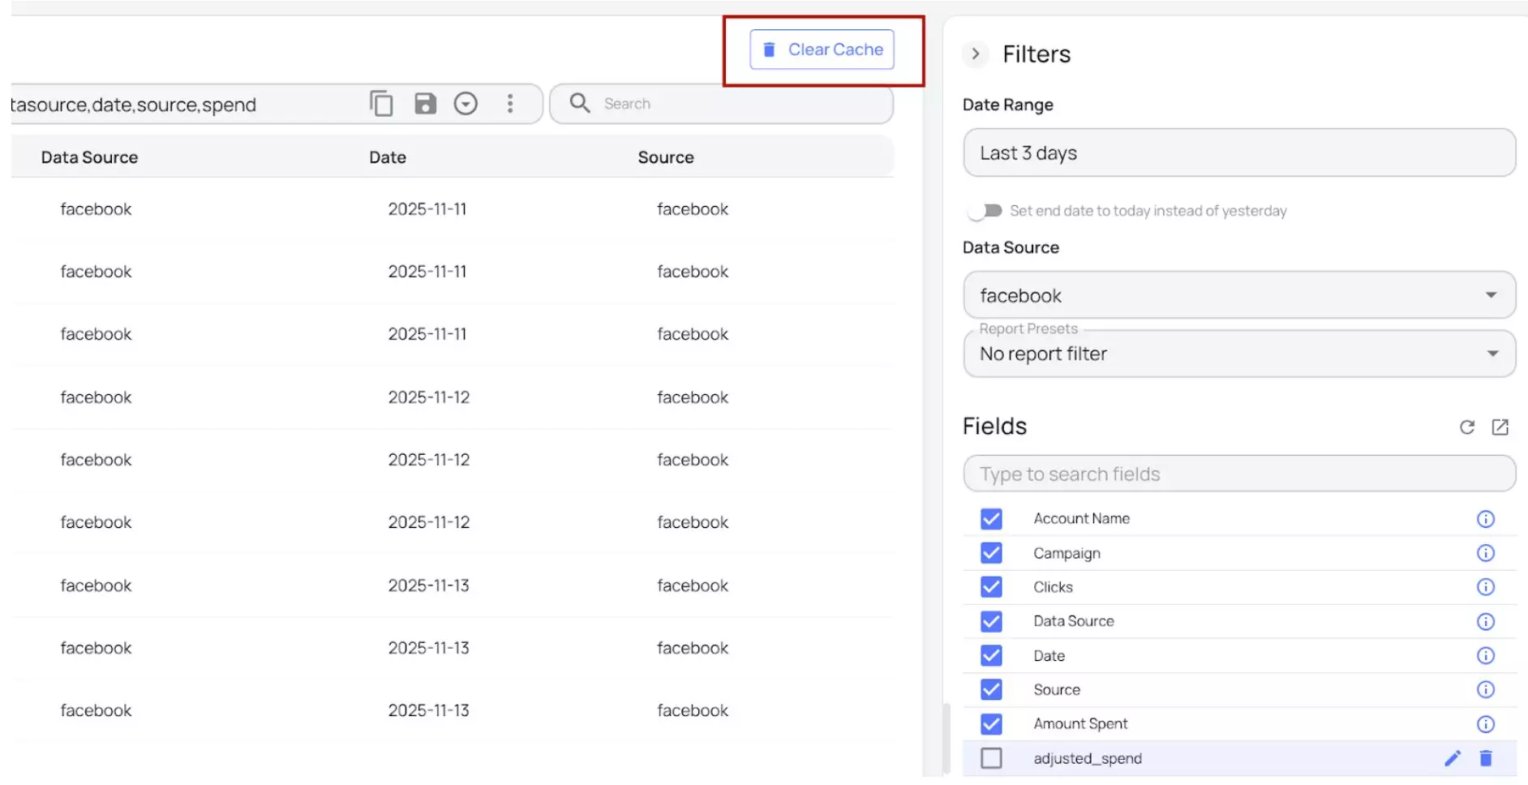Collapse the Filters panel chevron

pos(976,54)
